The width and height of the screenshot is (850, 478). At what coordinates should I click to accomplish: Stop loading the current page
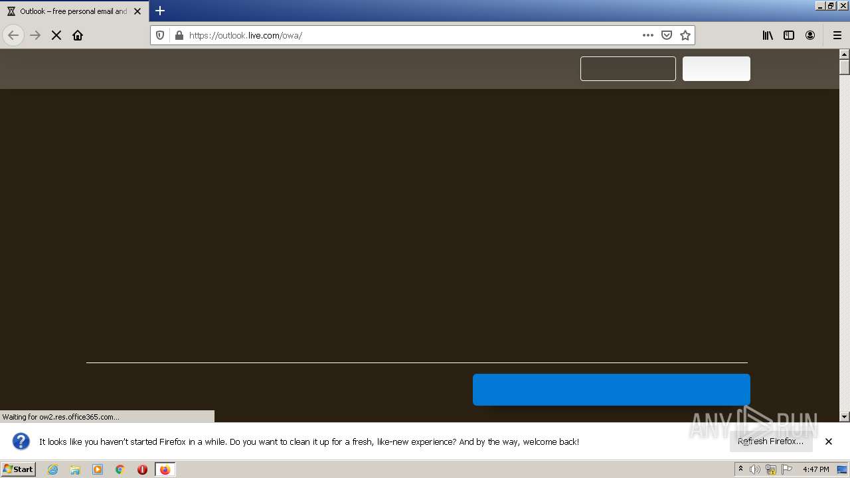point(56,35)
